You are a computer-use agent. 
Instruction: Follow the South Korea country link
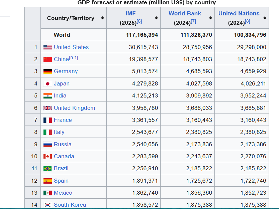click(x=70, y=205)
